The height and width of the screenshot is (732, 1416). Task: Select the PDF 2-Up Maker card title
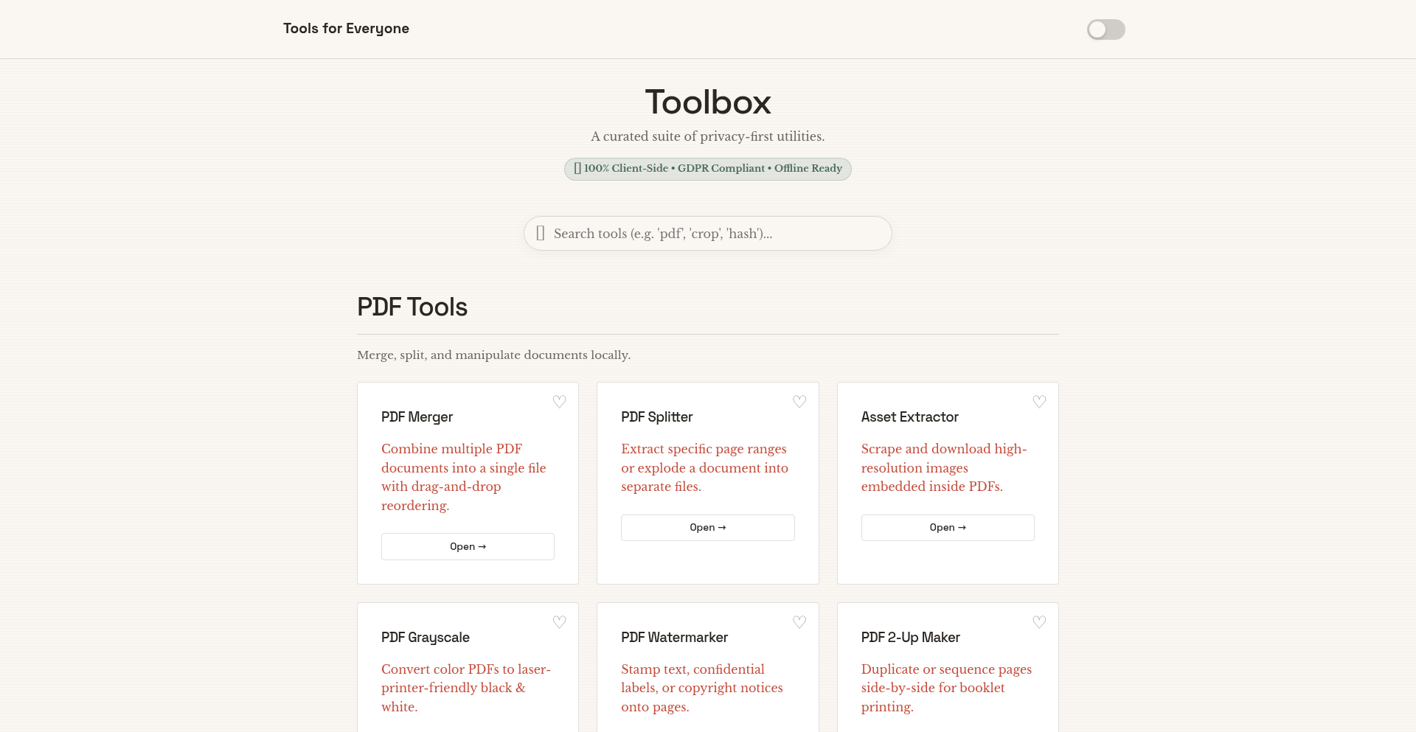coord(910,638)
